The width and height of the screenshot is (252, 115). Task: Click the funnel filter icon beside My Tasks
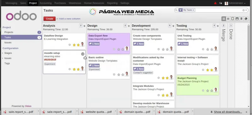tap(180, 10)
